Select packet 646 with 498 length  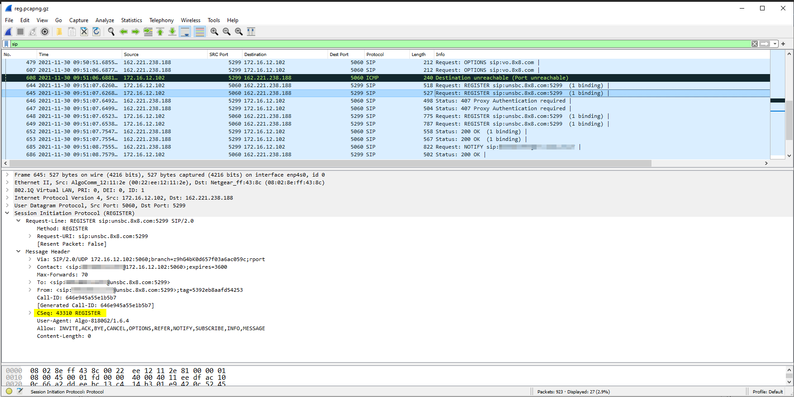(x=385, y=101)
